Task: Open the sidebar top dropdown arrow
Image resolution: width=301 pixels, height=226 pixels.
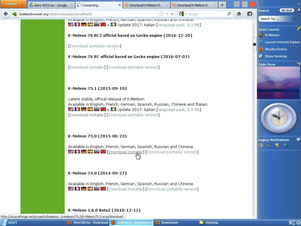Action: tap(298, 4)
